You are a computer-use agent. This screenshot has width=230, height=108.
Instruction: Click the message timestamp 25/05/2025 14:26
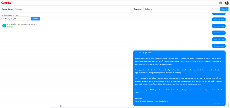pos(219,104)
